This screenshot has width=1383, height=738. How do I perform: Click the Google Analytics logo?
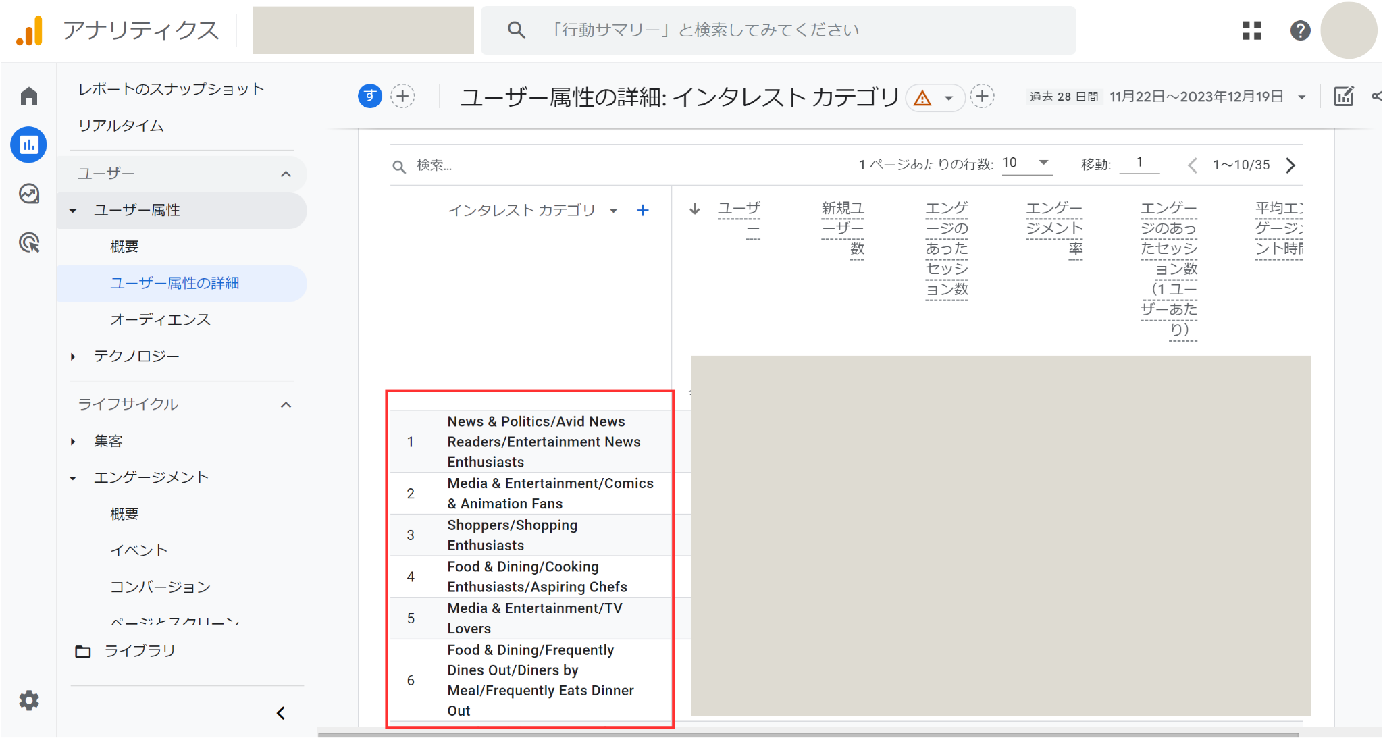tap(30, 30)
